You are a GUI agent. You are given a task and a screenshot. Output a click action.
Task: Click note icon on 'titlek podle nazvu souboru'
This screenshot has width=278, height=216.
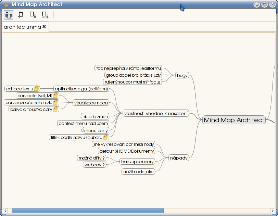pos(106,137)
